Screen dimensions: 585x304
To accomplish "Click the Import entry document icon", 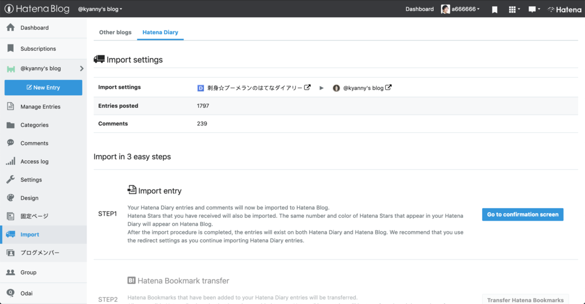I will click(132, 189).
